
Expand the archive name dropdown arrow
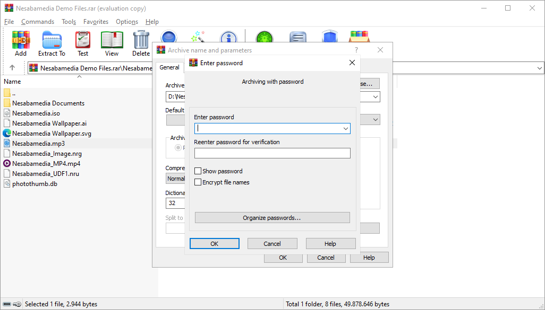pyautogui.click(x=376, y=97)
